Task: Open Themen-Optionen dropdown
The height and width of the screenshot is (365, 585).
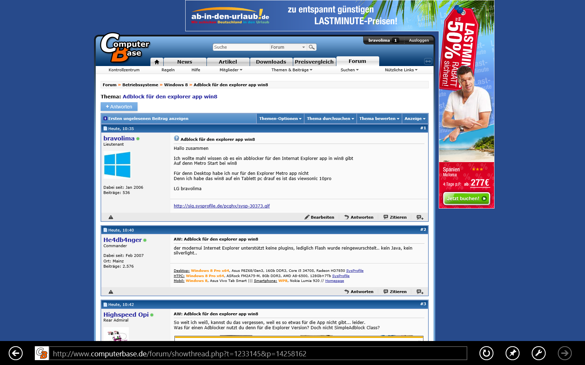Action: [x=280, y=119]
